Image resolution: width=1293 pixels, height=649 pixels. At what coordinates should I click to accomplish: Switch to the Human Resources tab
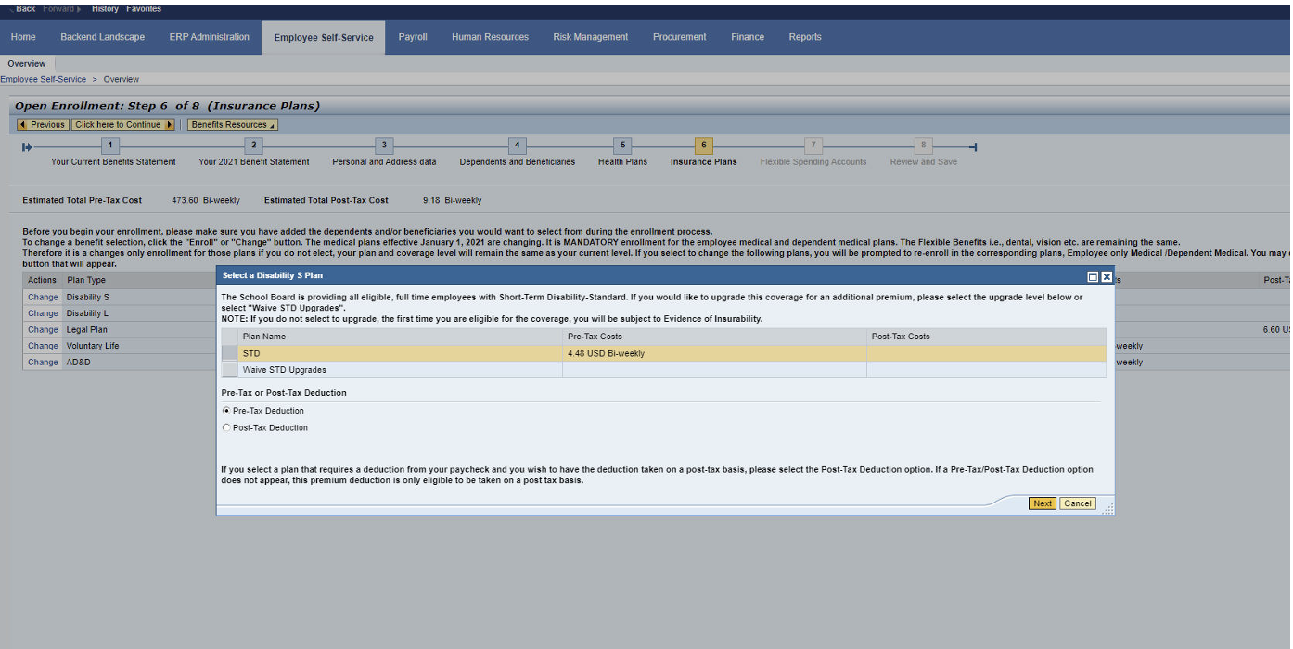[490, 37]
